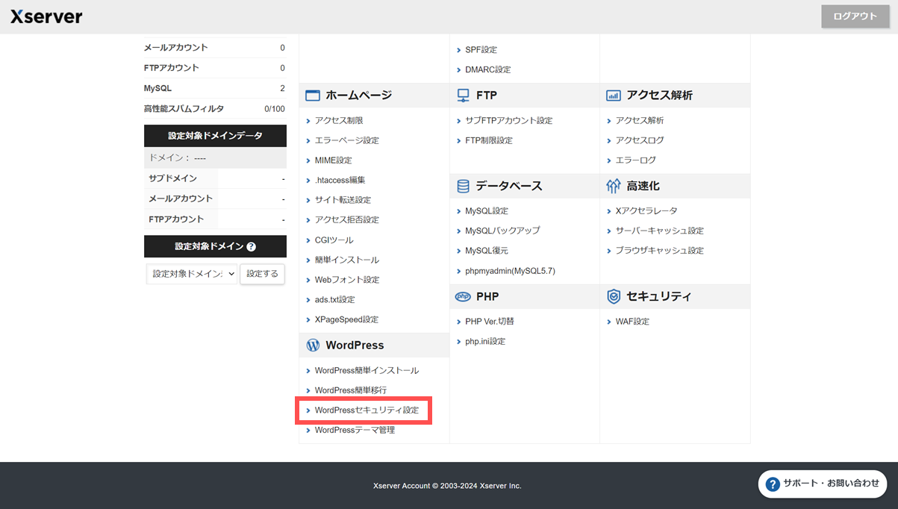Image resolution: width=898 pixels, height=509 pixels.
Task: Open SPF設定 link
Action: click(x=481, y=50)
